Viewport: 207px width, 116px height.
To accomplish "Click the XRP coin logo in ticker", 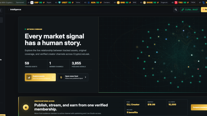I will [32, 3].
